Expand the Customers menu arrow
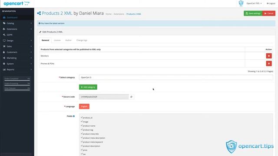Image resolution: width=278 pixels, height=156 pixels. (x=31, y=52)
